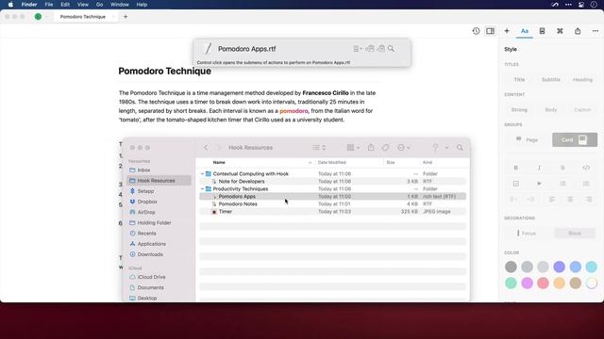Pick the purple-blue color swatch

tap(559, 266)
